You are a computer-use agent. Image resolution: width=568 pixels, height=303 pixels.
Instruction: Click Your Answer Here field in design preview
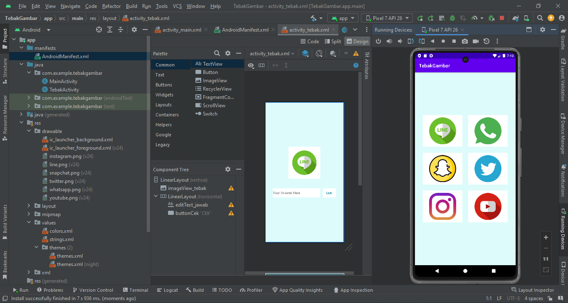(x=296, y=193)
